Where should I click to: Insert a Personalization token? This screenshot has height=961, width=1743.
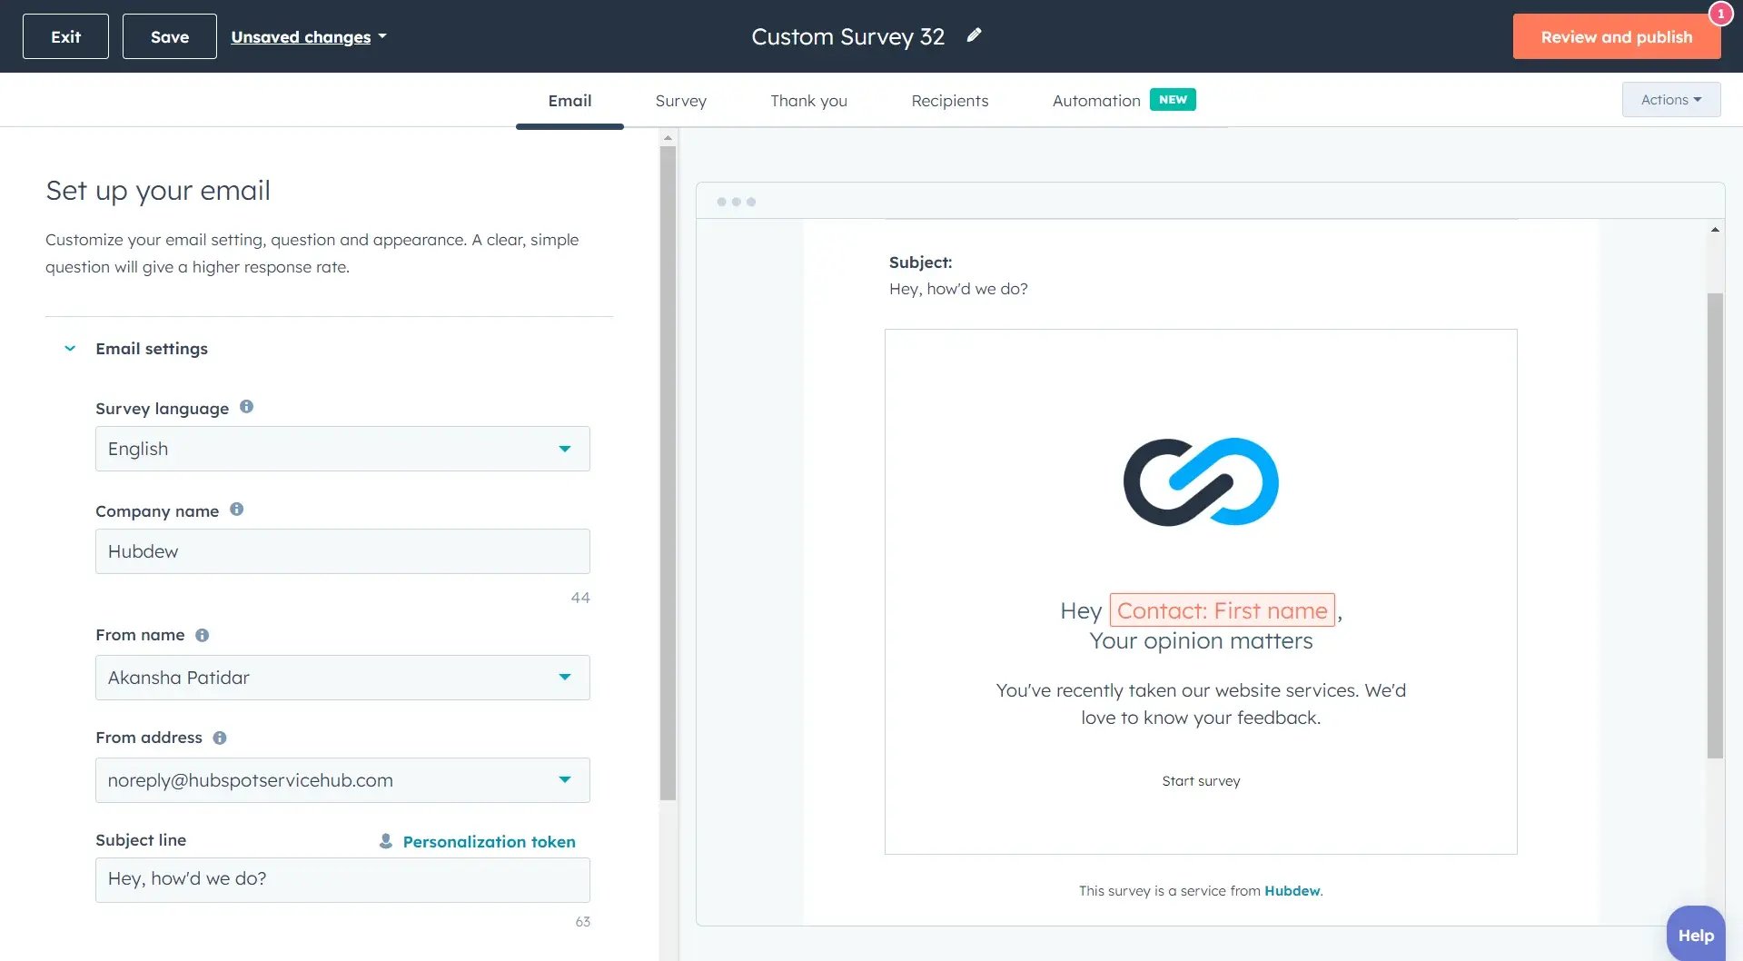click(x=478, y=842)
